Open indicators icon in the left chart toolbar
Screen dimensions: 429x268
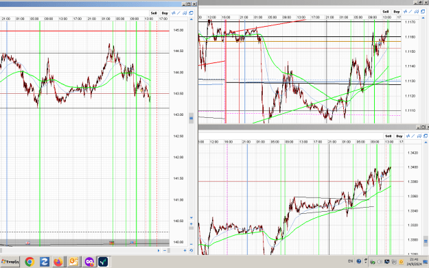(x=173, y=13)
